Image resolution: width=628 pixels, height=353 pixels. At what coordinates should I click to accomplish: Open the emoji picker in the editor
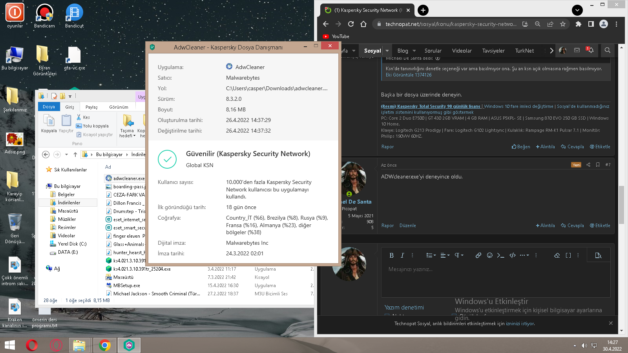489,255
